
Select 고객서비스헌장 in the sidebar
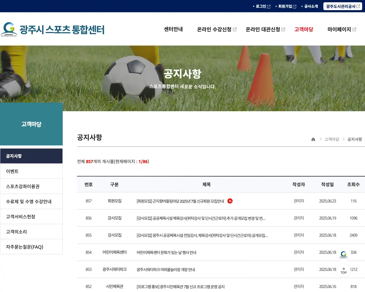tap(31, 216)
